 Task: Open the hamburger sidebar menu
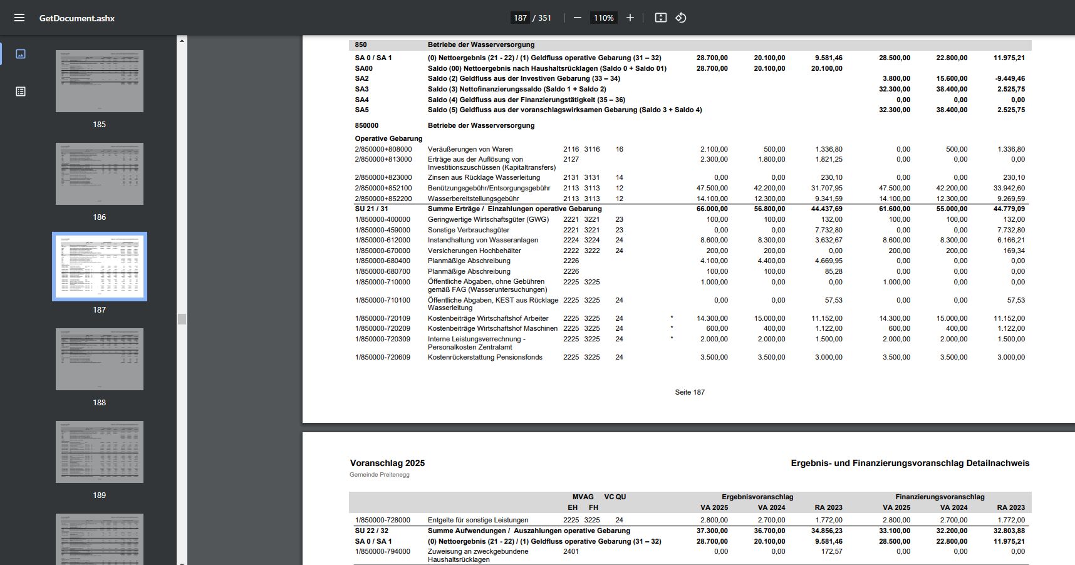(19, 18)
